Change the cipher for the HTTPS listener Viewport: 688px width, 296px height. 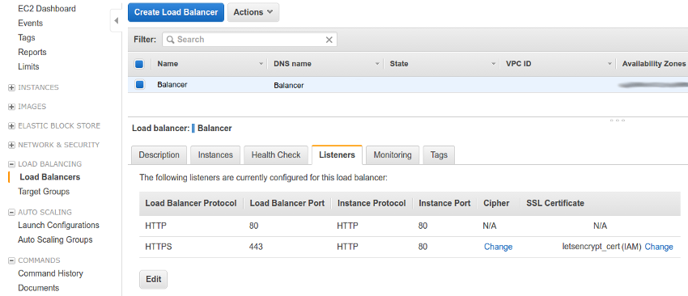pos(498,247)
